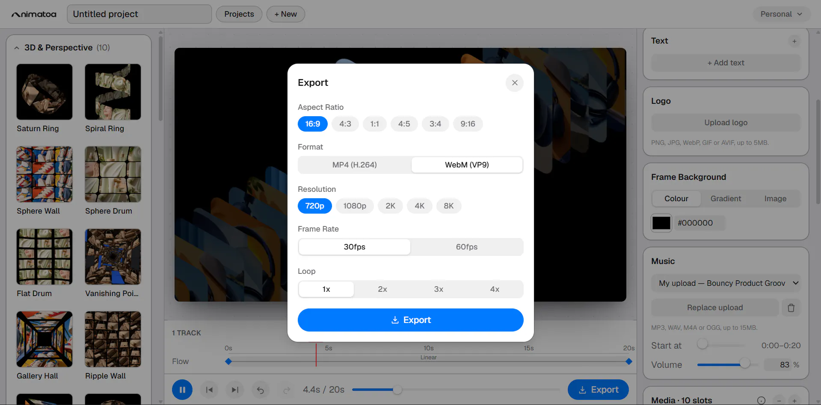This screenshot has height=405, width=821.
Task: Click plus icon in Text panel
Action: [794, 41]
